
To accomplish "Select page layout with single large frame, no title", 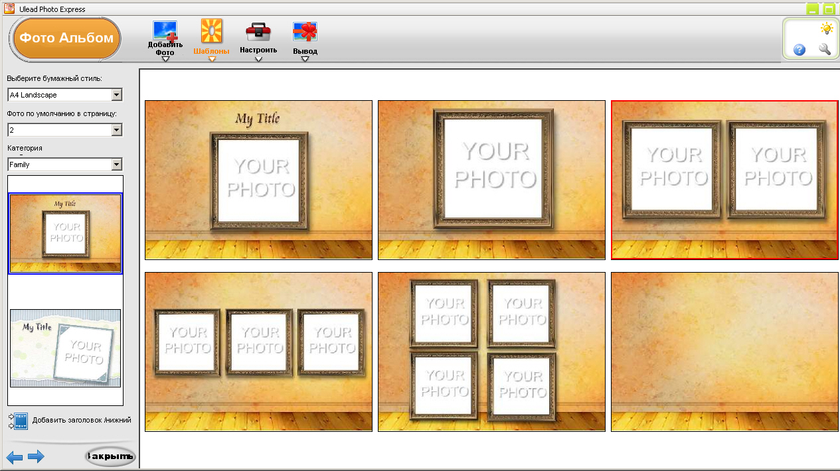I will 491,180.
